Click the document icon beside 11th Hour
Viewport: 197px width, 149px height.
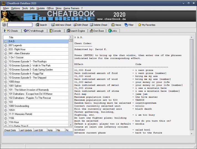(x=6, y=122)
